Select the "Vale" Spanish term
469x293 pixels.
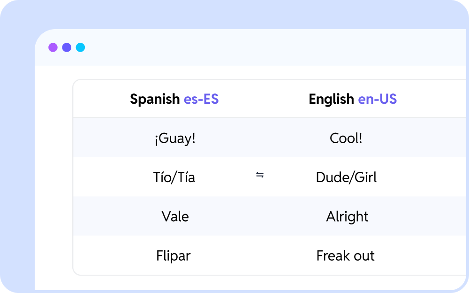(x=175, y=216)
